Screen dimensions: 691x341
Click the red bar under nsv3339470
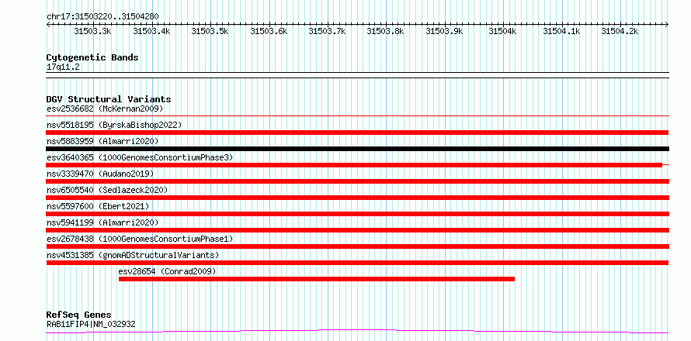click(x=357, y=181)
